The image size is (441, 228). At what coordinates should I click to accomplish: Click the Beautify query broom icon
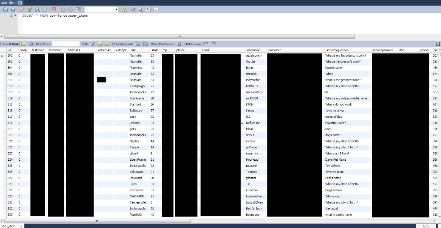click(133, 10)
